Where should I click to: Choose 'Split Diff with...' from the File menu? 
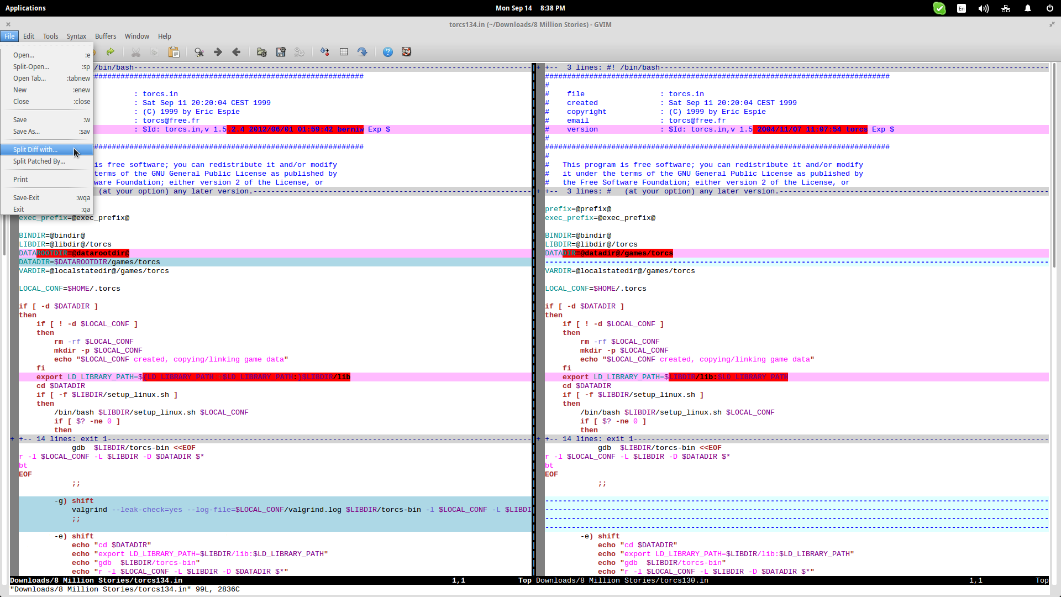point(35,149)
